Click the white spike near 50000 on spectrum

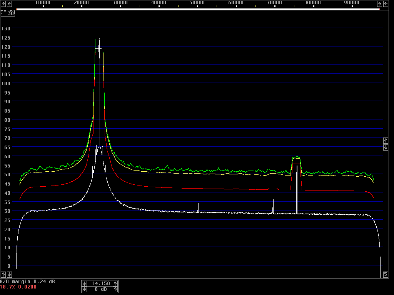(198, 208)
